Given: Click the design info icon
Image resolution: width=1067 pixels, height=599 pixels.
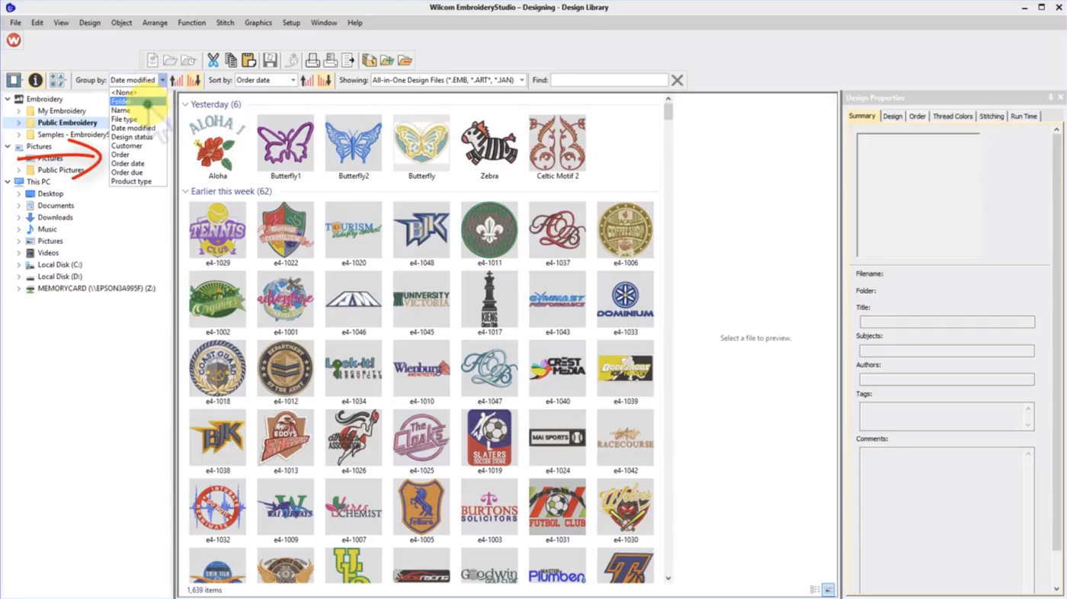Looking at the screenshot, I should tap(35, 80).
